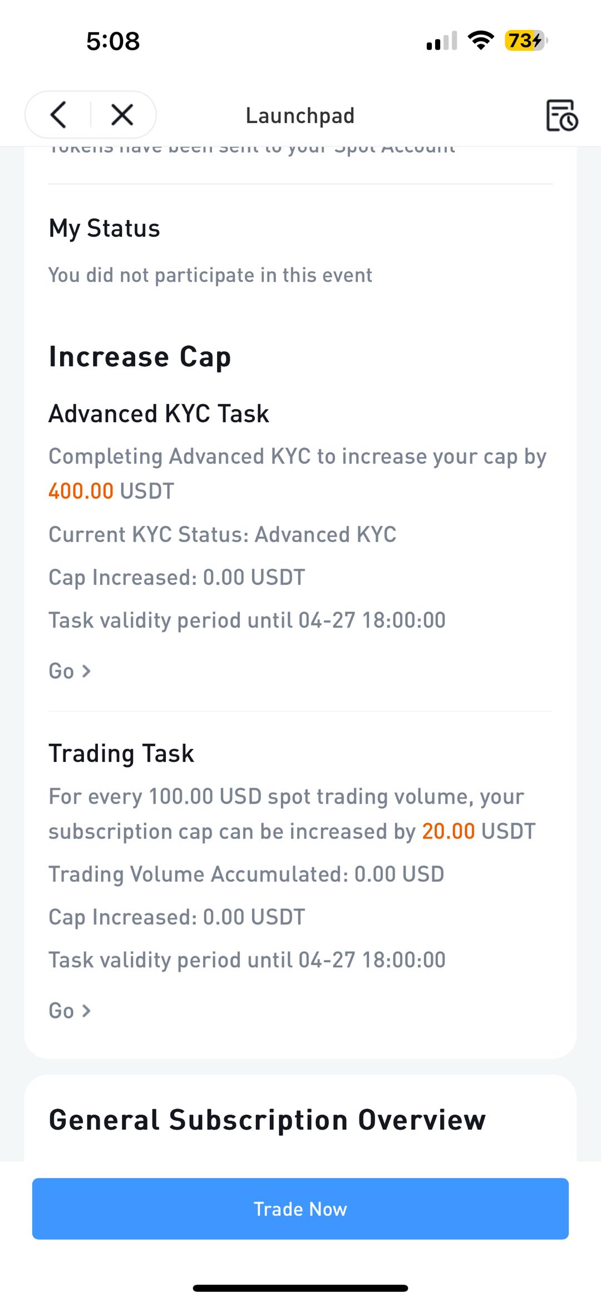Tap the battery charging indicator
This screenshot has height=1303, width=601.
526,40
